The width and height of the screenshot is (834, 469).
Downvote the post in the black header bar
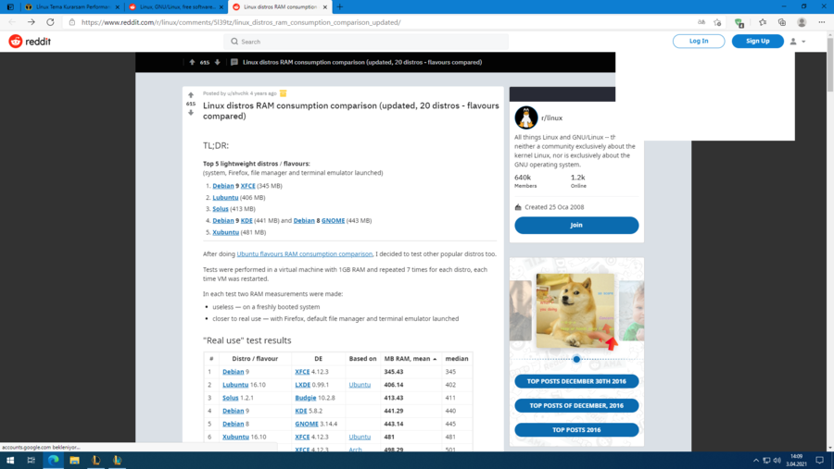(x=217, y=62)
